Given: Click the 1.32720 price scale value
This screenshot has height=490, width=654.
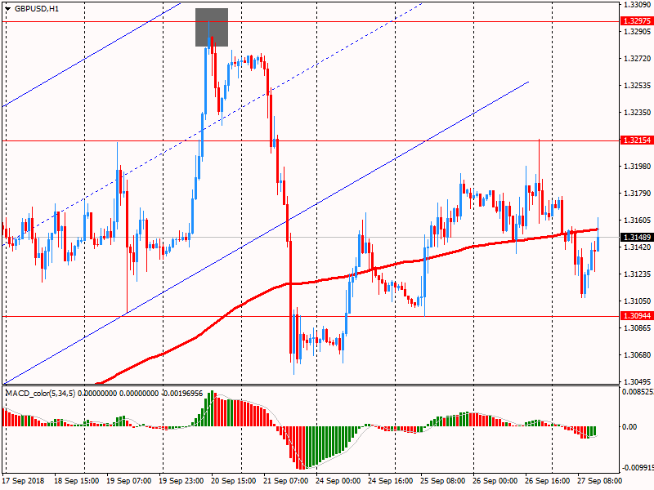Looking at the screenshot, I should coord(638,58).
